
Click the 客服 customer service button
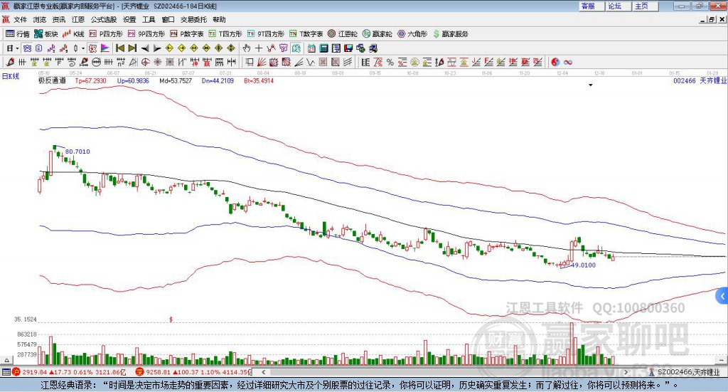(592, 6)
